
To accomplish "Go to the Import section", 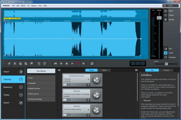I will pyautogui.click(x=13, y=72).
